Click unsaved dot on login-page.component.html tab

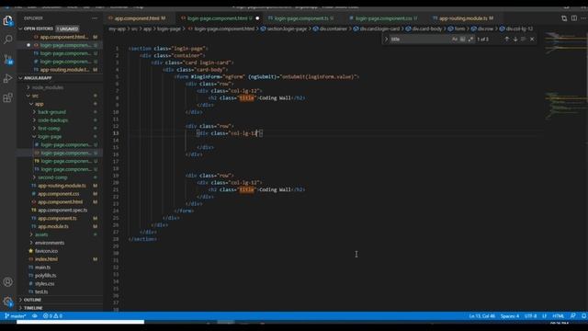[257, 18]
